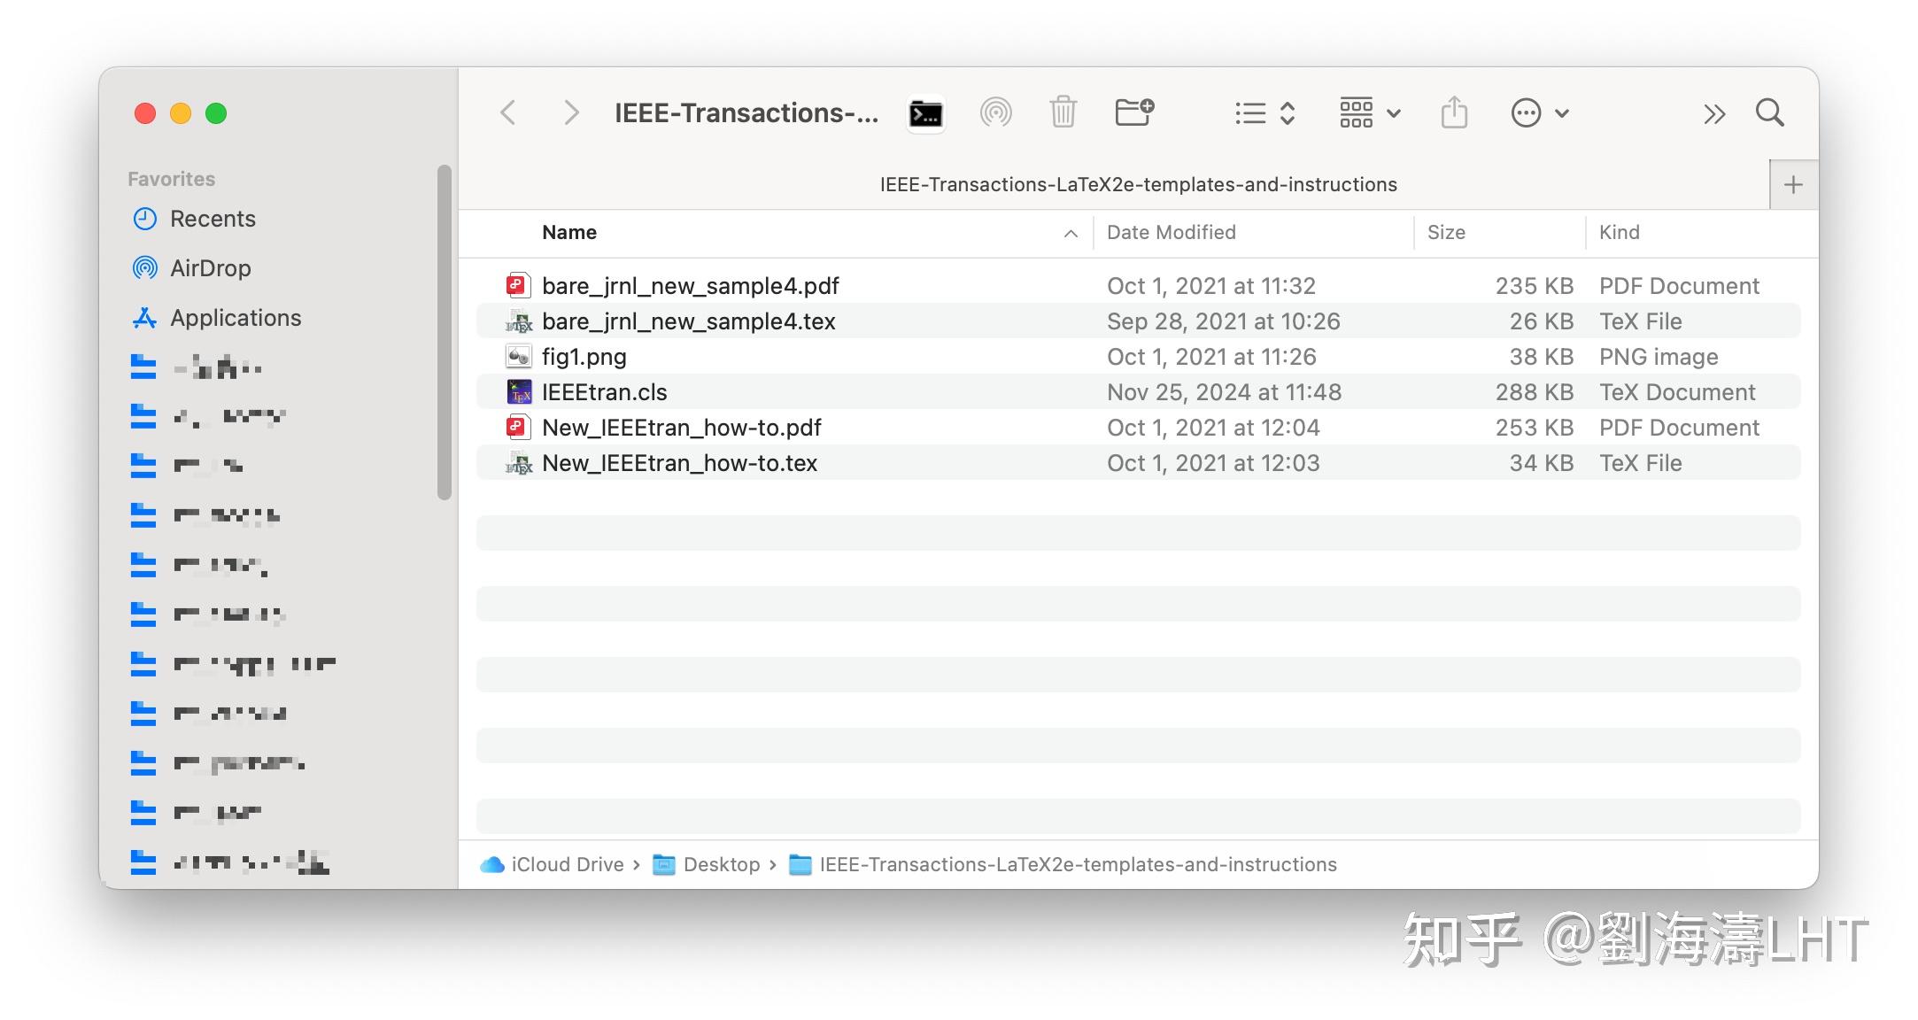
Task: Go back with the left chevron
Action: [508, 113]
